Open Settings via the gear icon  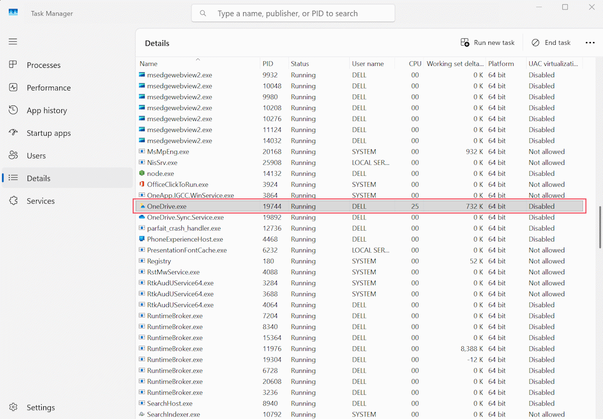[14, 407]
